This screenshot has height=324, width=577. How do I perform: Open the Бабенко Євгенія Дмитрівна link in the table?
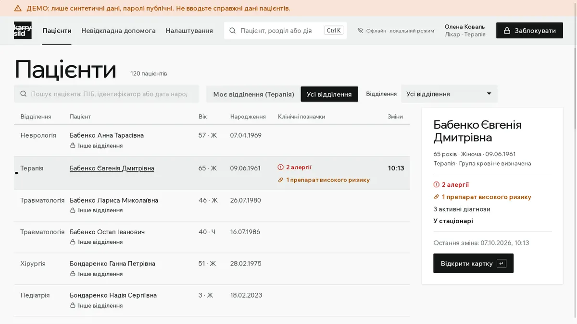point(112,168)
